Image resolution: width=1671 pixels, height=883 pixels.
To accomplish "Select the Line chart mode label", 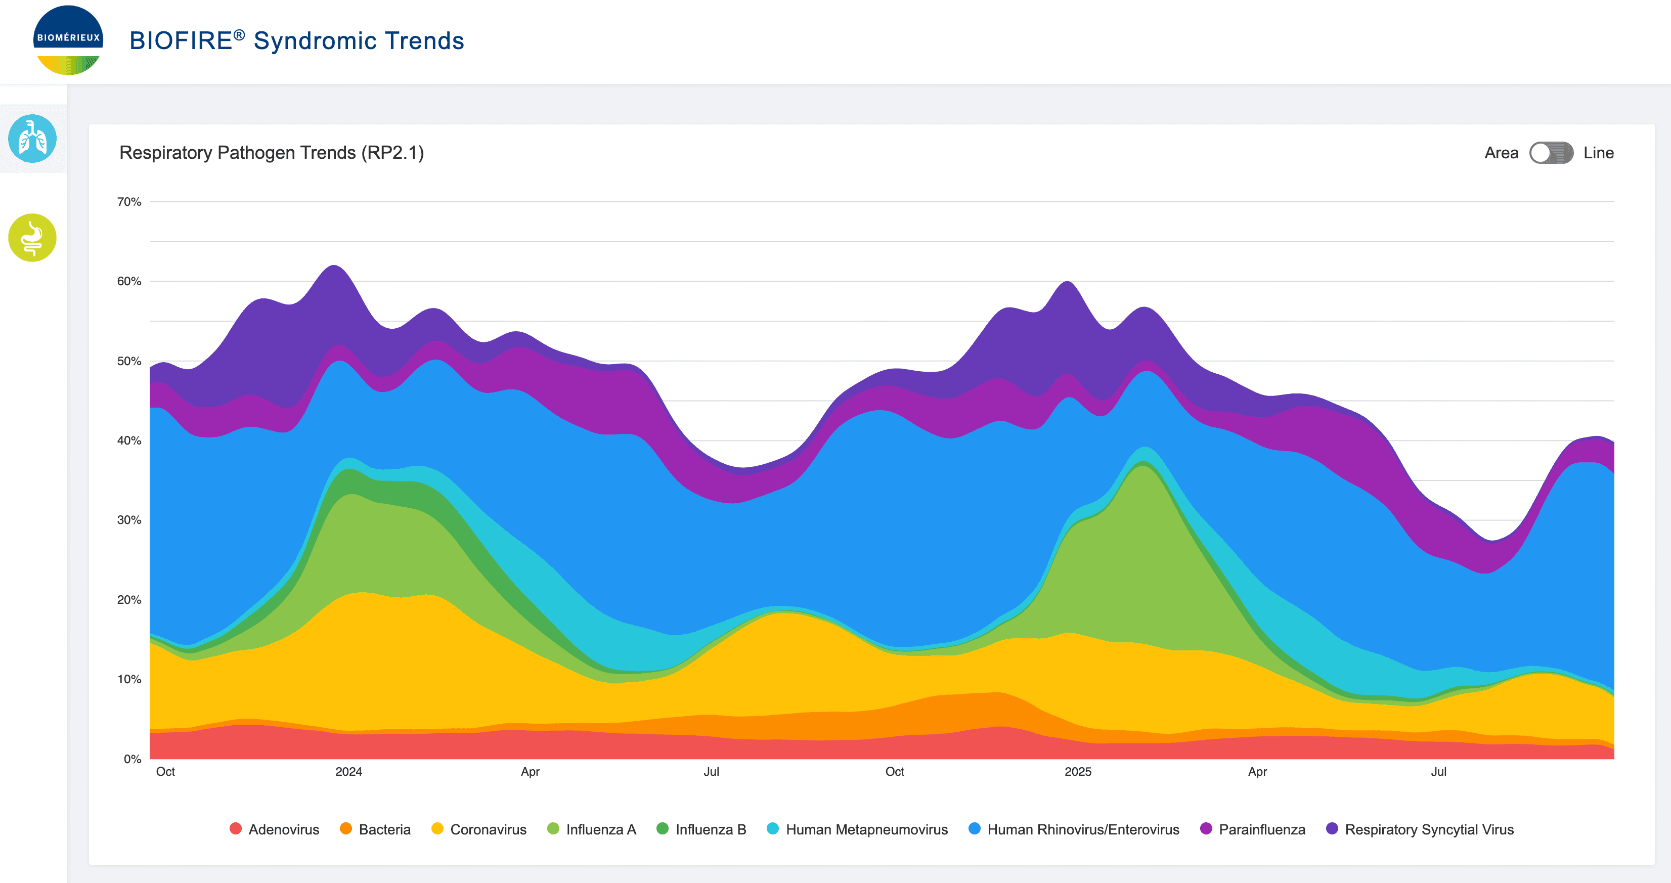I will 1598,153.
